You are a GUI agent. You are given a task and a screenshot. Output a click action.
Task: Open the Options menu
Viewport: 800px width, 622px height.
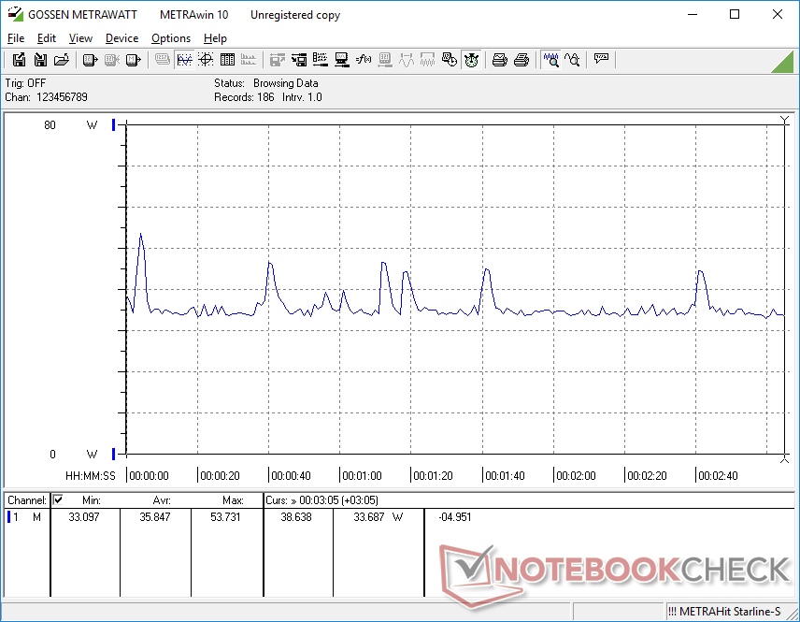pyautogui.click(x=171, y=38)
